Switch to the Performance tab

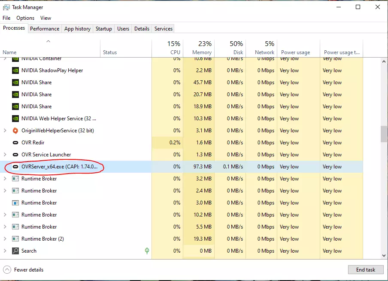tap(45, 29)
